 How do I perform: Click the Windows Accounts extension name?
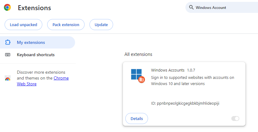[x=168, y=70]
